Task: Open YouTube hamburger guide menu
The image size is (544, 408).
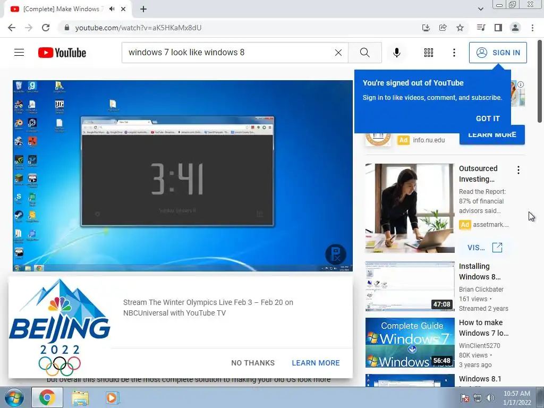Action: point(19,53)
